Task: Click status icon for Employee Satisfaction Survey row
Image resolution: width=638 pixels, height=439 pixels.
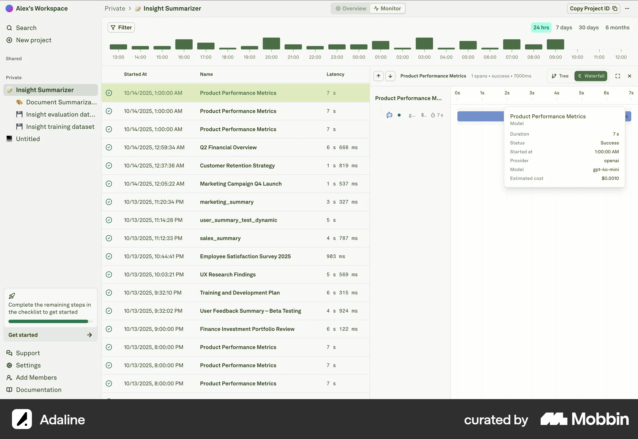Action: coord(109,256)
